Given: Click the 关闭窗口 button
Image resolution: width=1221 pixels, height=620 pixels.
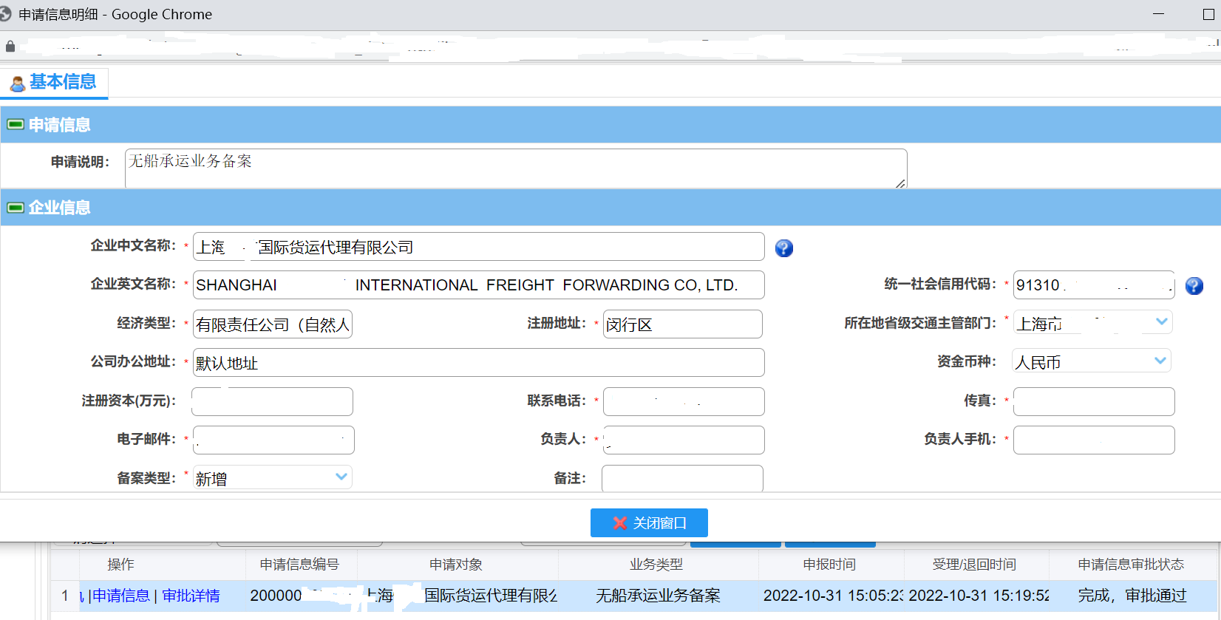Looking at the screenshot, I should (649, 522).
